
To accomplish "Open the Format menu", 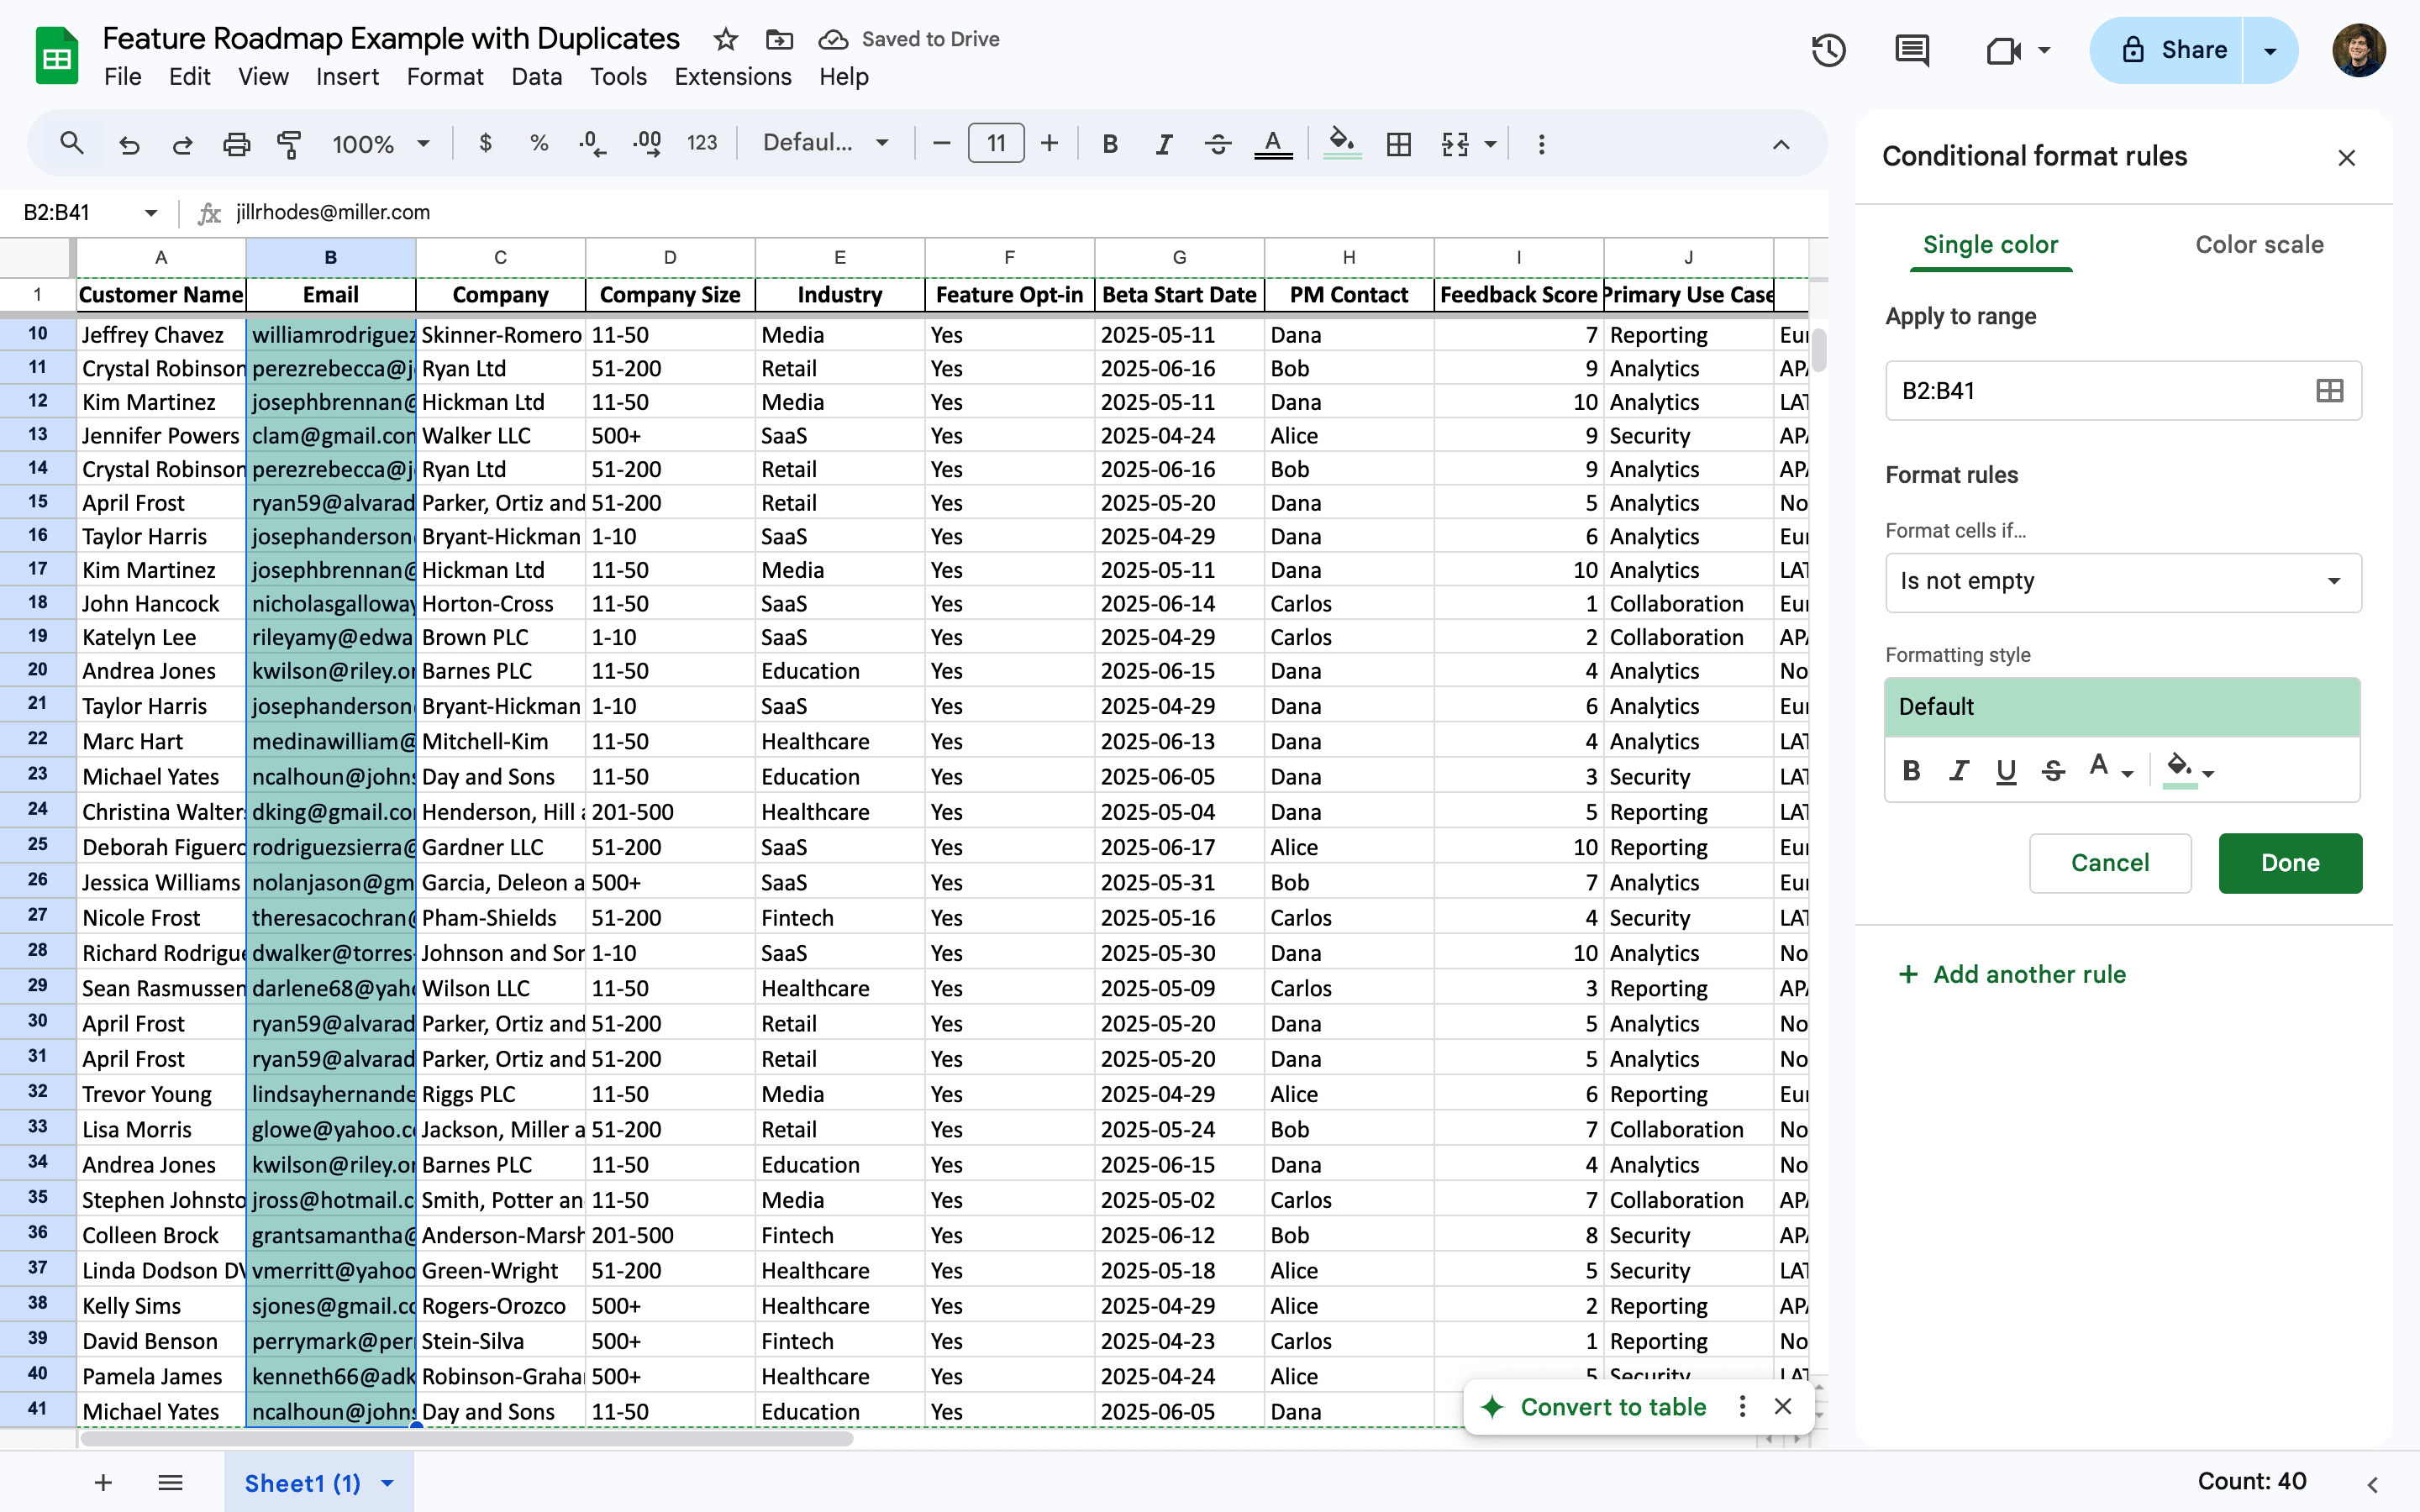I will pyautogui.click(x=445, y=77).
